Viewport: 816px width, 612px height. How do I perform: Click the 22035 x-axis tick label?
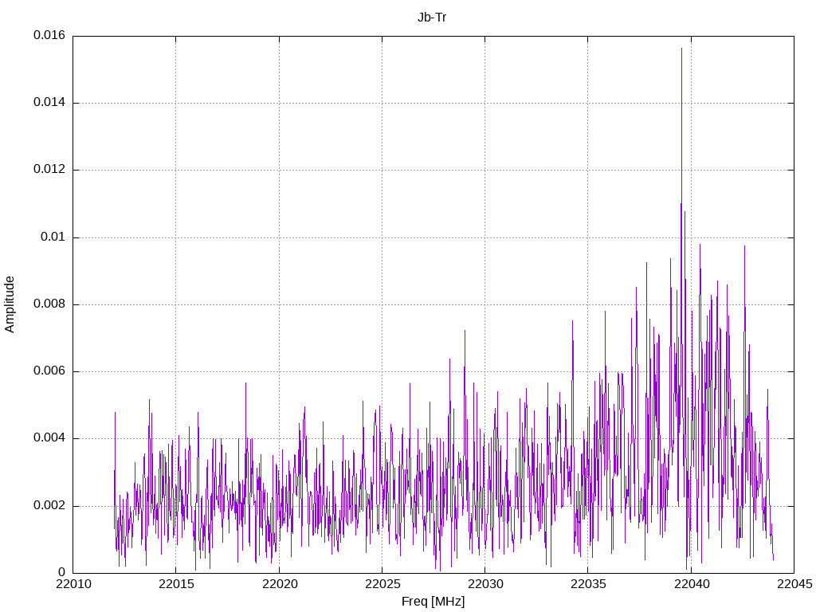coord(589,584)
